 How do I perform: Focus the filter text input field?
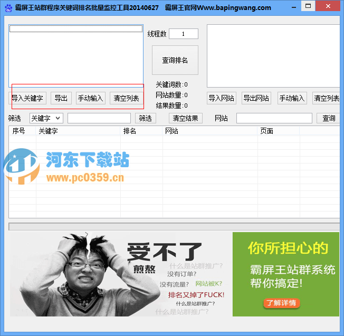tap(99, 118)
